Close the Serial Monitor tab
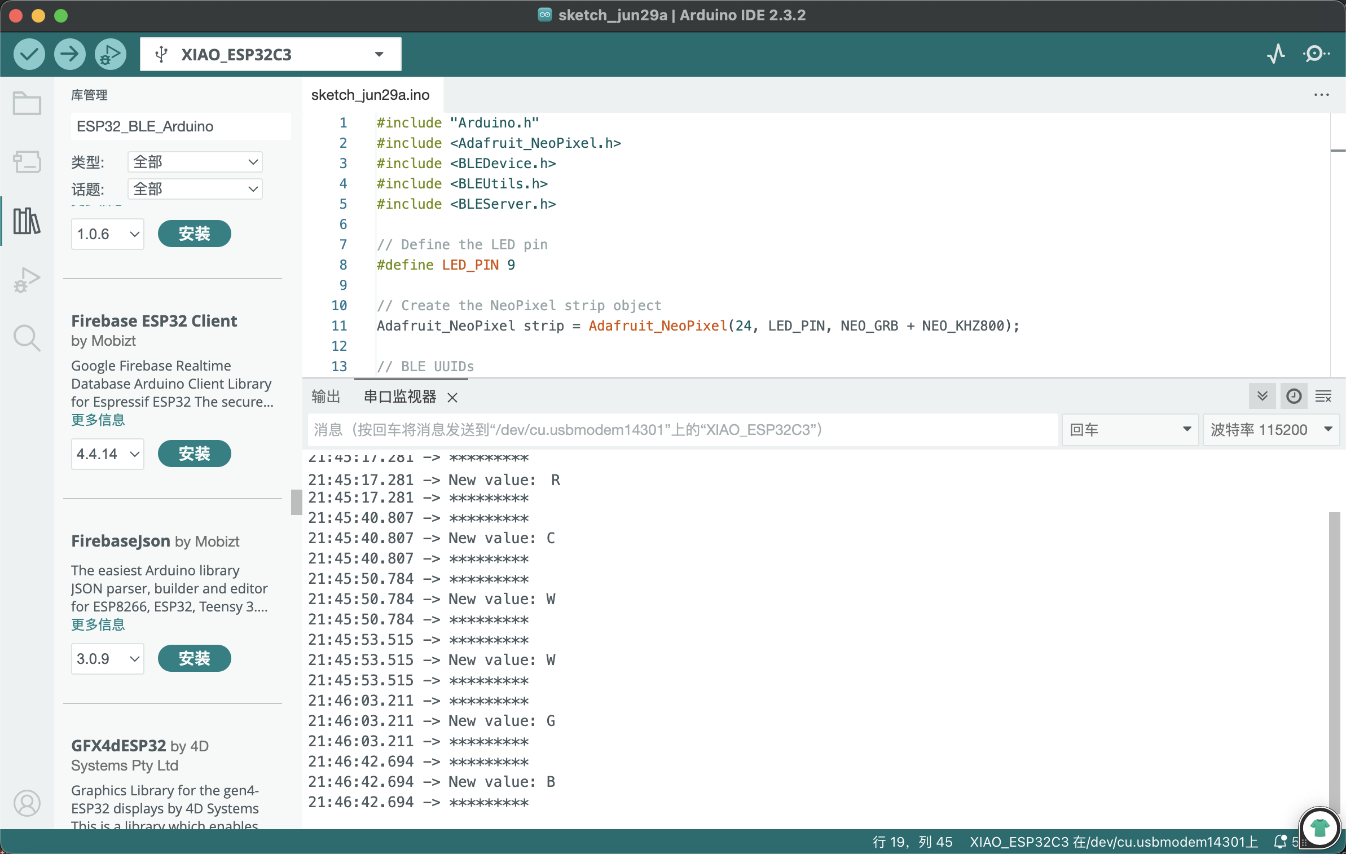The width and height of the screenshot is (1346, 854). (452, 397)
